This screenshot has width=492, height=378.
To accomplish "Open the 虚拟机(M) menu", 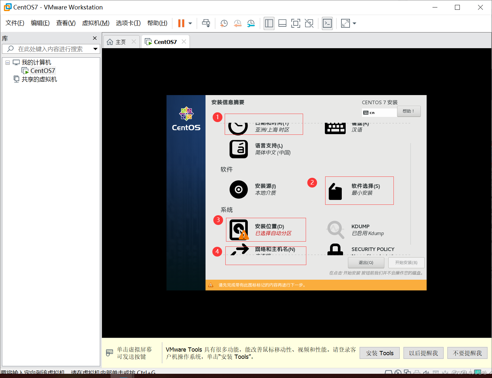I will (x=96, y=23).
